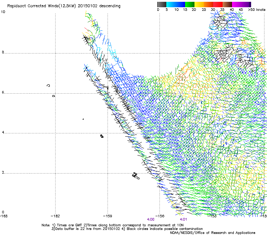The height and width of the screenshot is (235, 267).
Task: Click the purple '4:01' time label
Action: pos(183,219)
